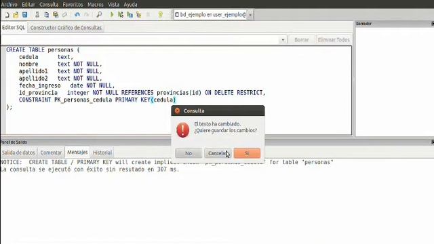
Task: Click the Eliminar Todos button
Action: 334,40
